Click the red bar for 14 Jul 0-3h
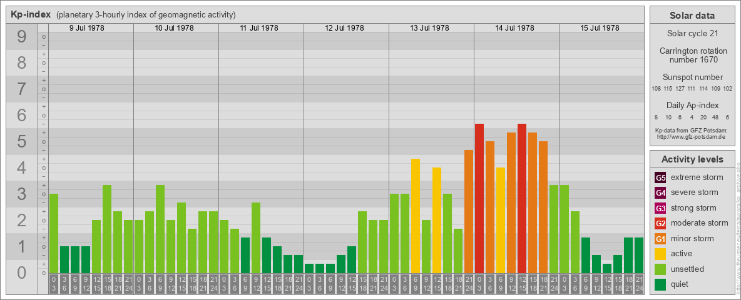741x300 pixels. tap(479, 198)
